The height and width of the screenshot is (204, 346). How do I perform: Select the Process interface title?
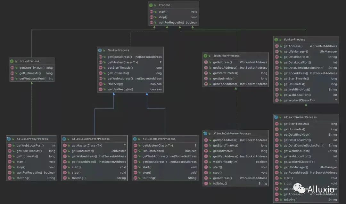(164, 5)
